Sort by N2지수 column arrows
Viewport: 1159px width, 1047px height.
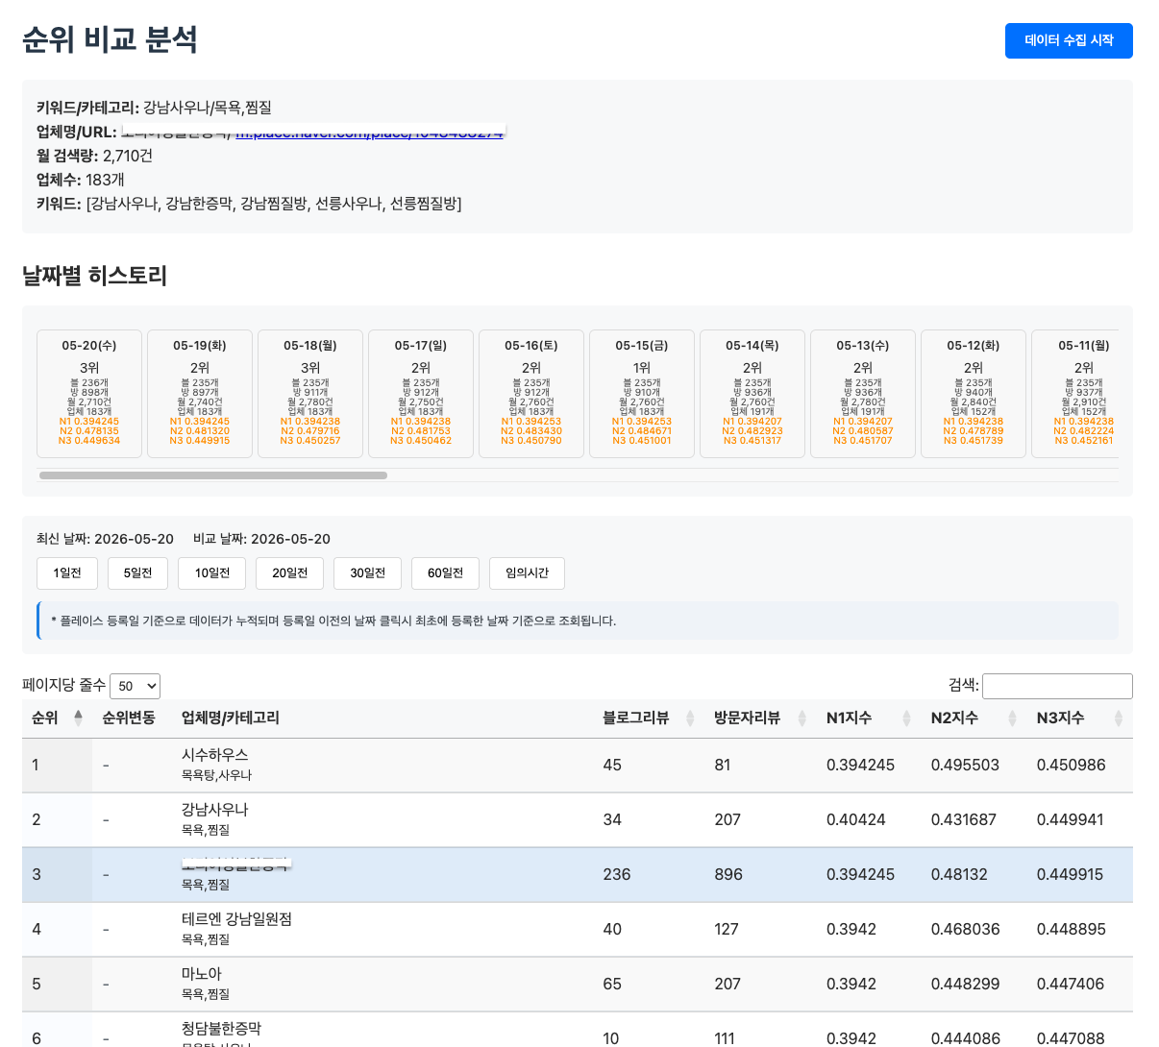(x=1012, y=718)
